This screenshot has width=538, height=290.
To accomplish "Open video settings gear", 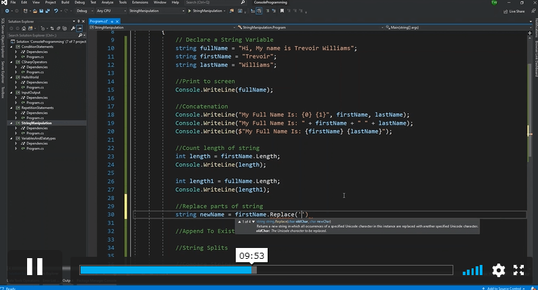I will point(498,270).
